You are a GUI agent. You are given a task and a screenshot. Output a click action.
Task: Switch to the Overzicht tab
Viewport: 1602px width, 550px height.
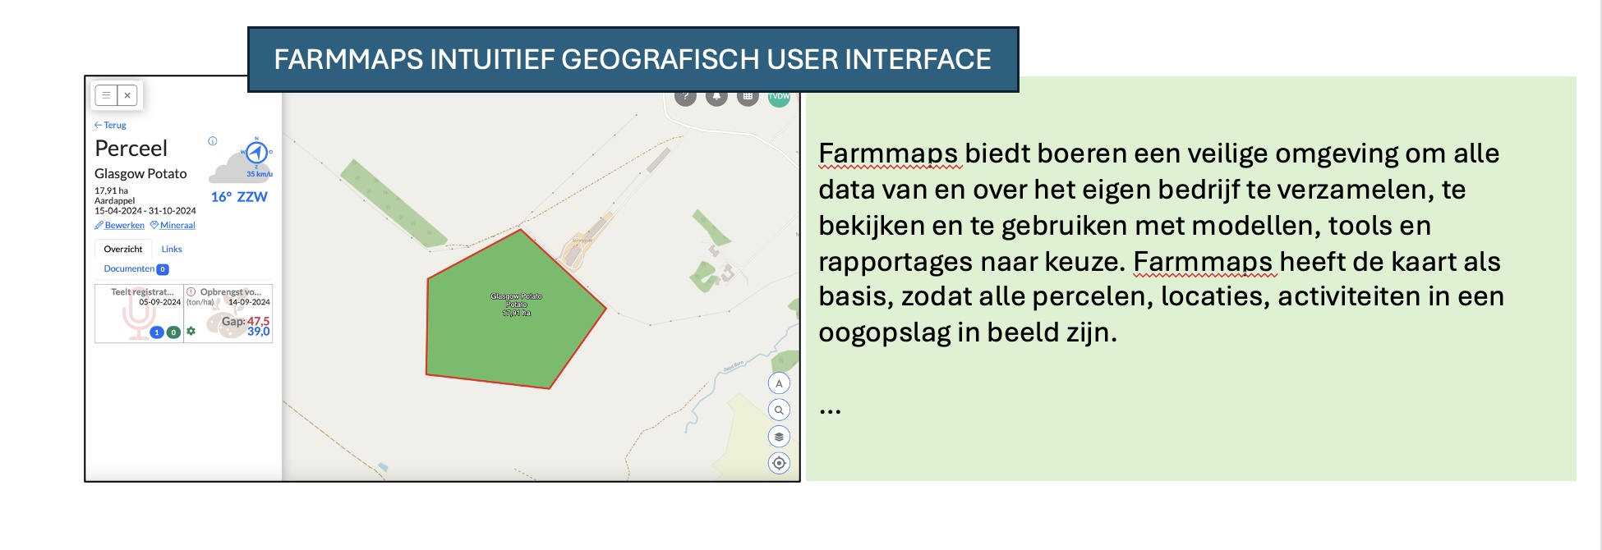point(123,249)
